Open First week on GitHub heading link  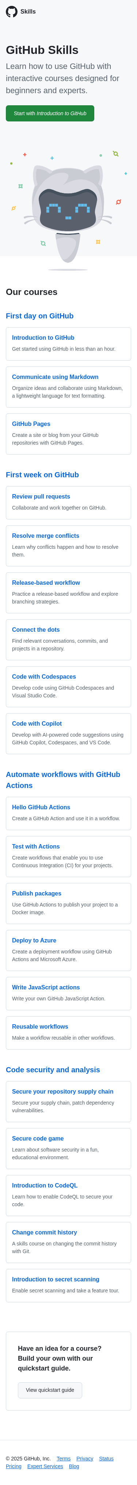pos(42,475)
